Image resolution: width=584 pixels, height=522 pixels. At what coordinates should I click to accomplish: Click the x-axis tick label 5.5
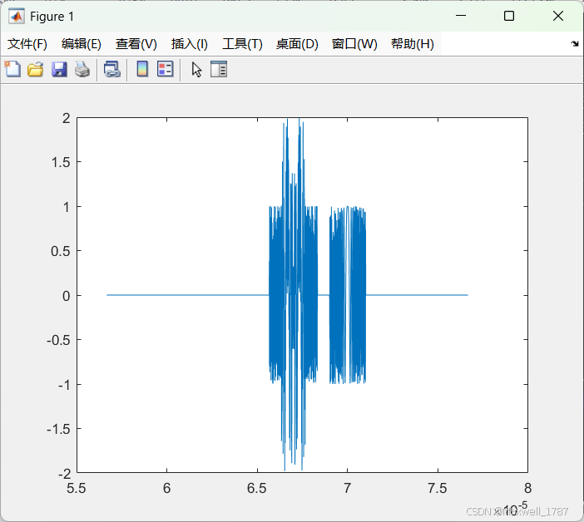pyautogui.click(x=77, y=488)
